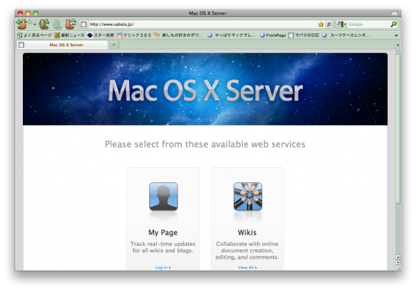The width and height of the screenshot is (416, 291).
Task: Click the Wikis heading
Action: point(247,232)
